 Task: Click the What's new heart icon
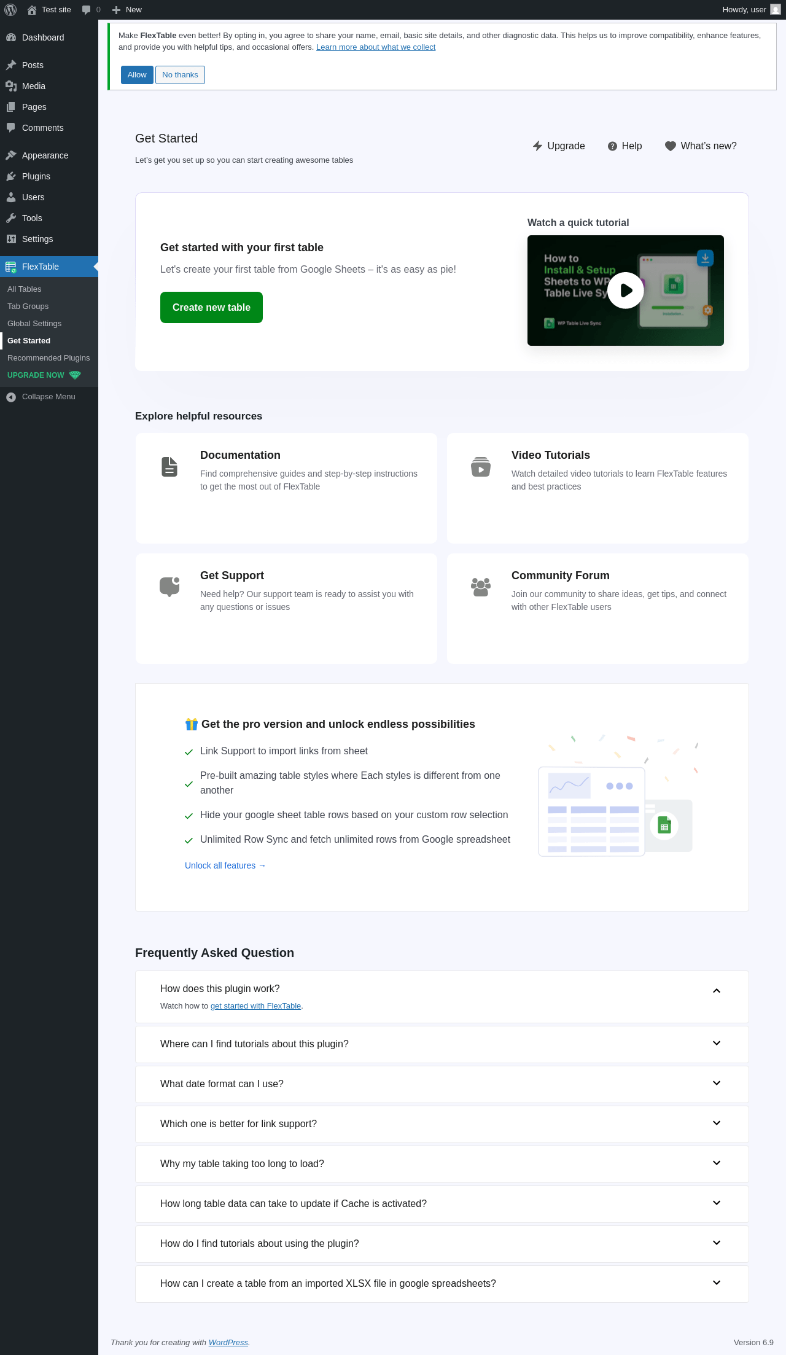[x=671, y=146]
